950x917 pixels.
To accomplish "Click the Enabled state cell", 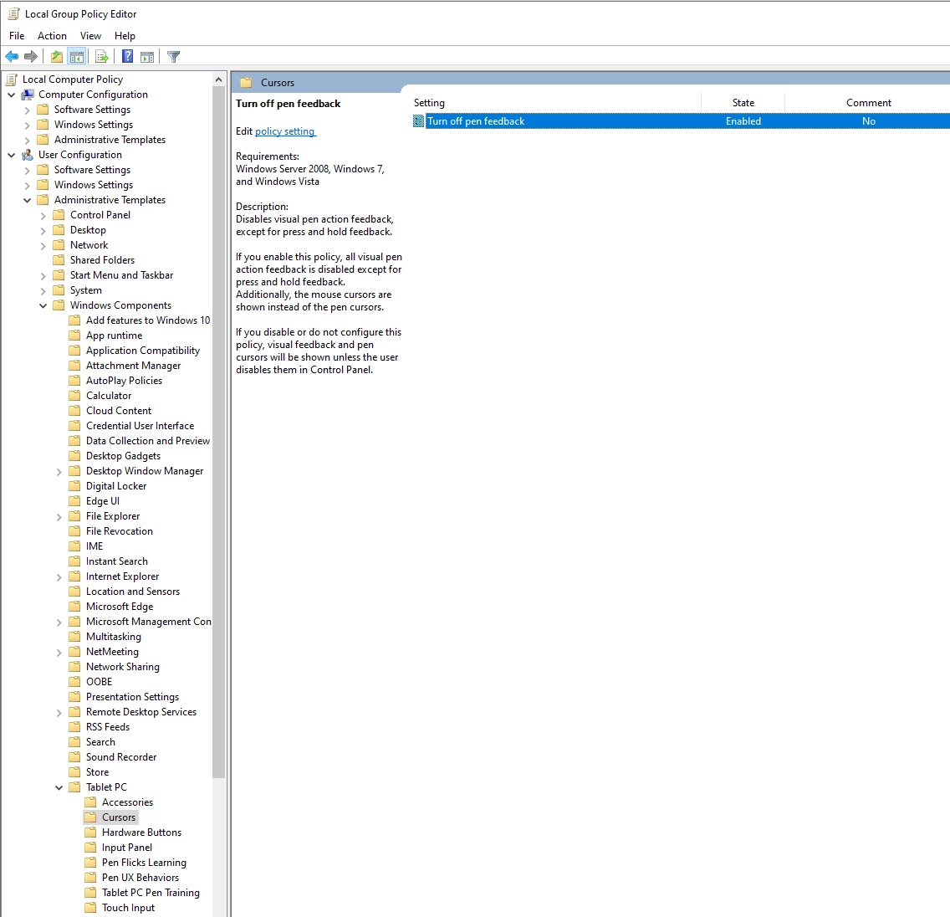I will 743,121.
